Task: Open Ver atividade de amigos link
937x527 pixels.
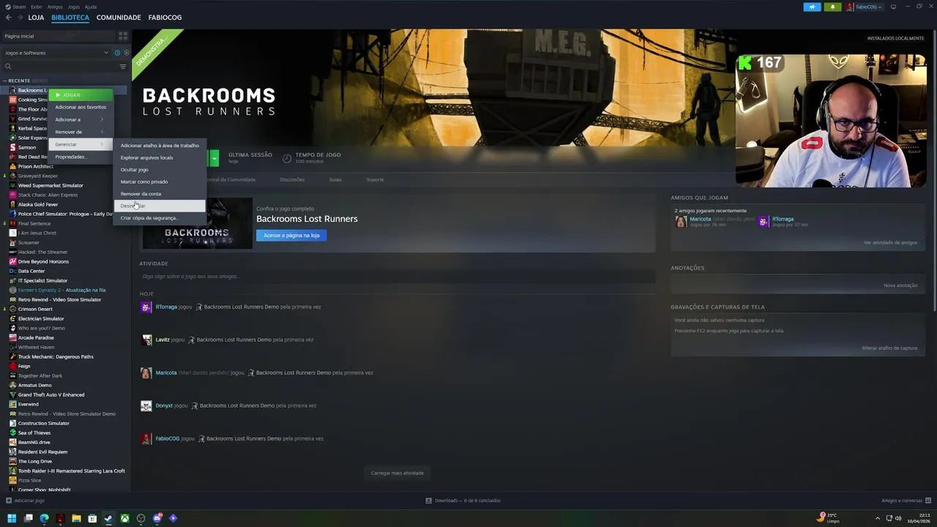Action: [890, 242]
